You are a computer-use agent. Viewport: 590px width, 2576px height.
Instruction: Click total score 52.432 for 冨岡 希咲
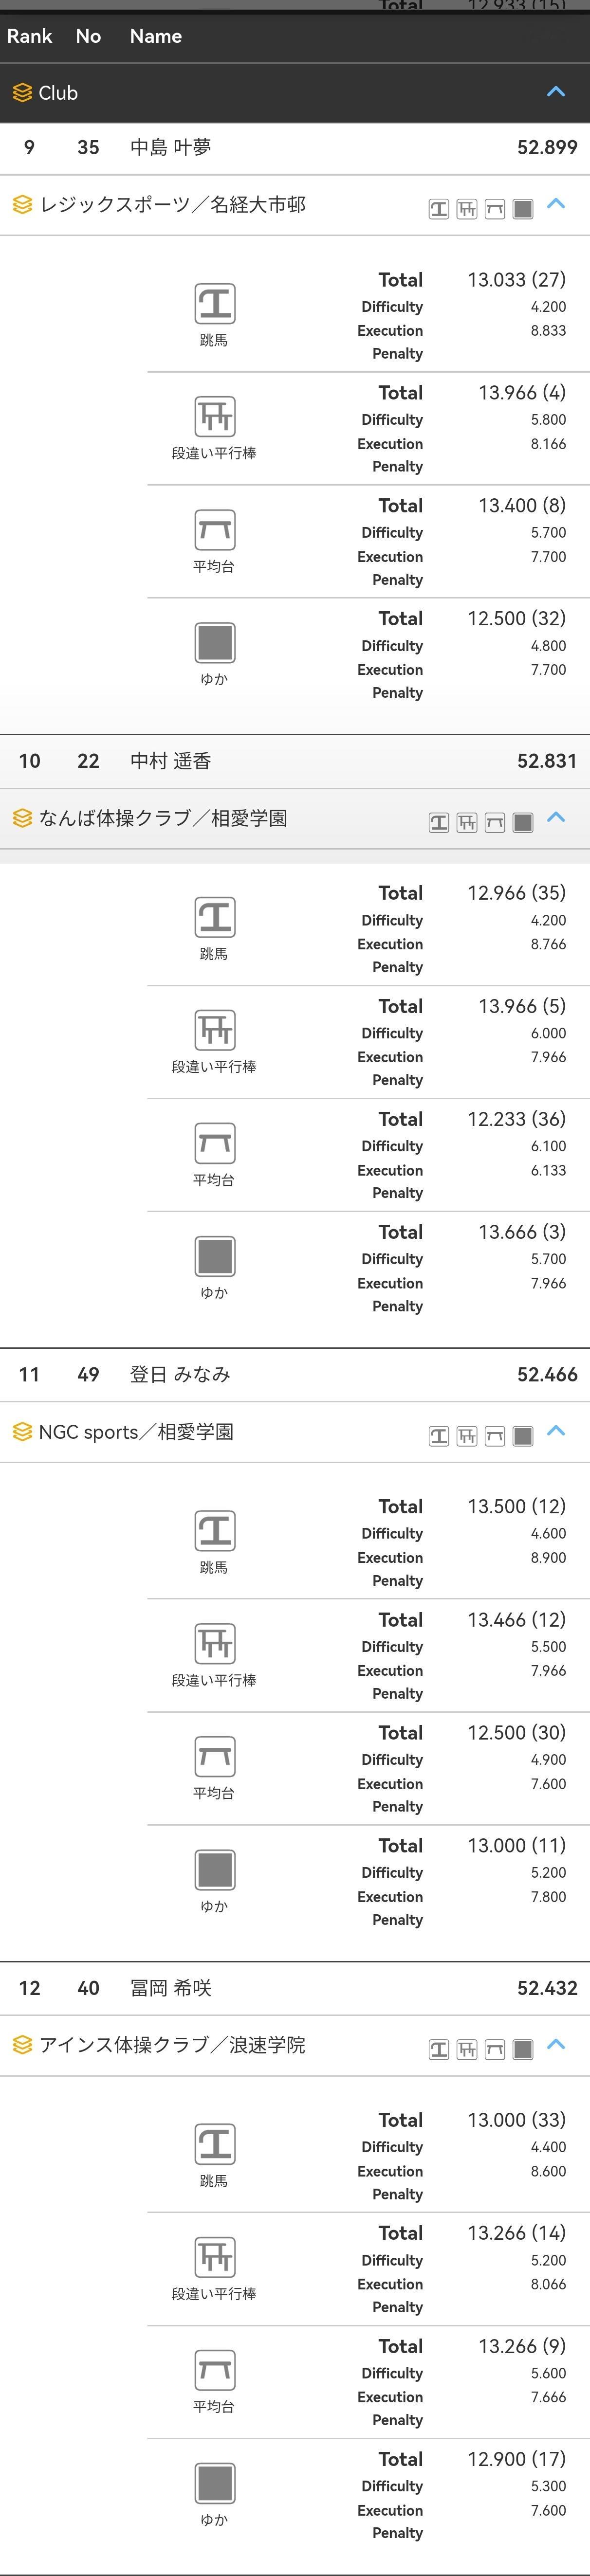(547, 1989)
